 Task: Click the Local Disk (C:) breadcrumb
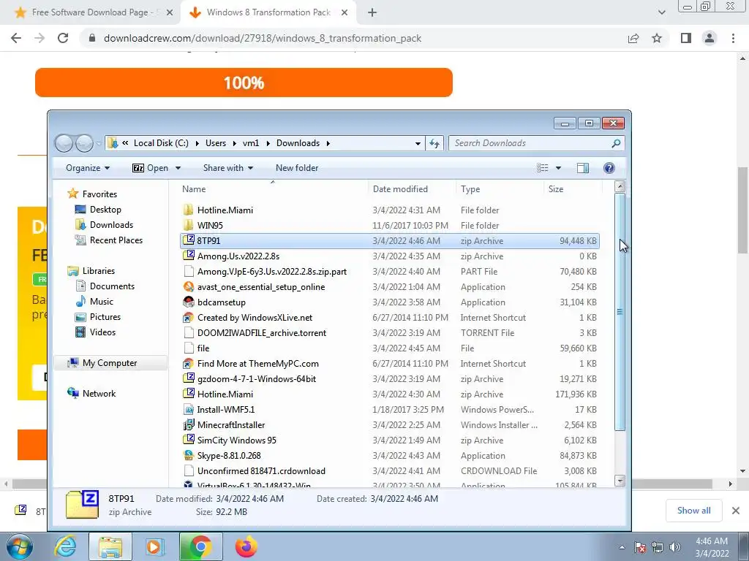161,143
